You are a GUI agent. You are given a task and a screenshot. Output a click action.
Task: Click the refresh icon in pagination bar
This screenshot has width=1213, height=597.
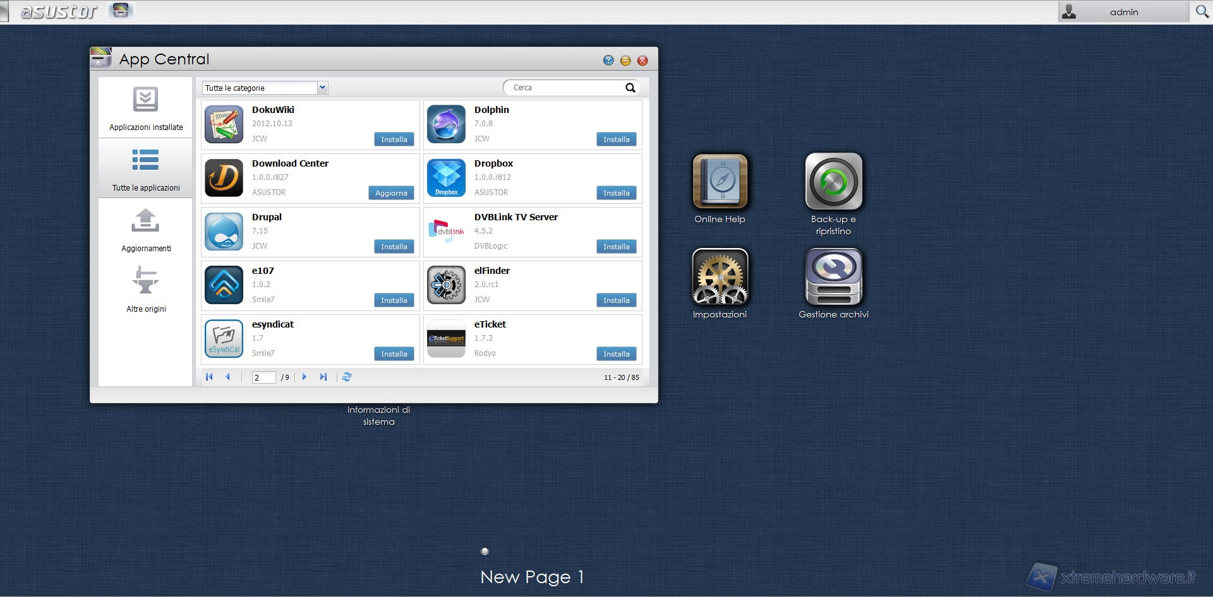point(347,377)
